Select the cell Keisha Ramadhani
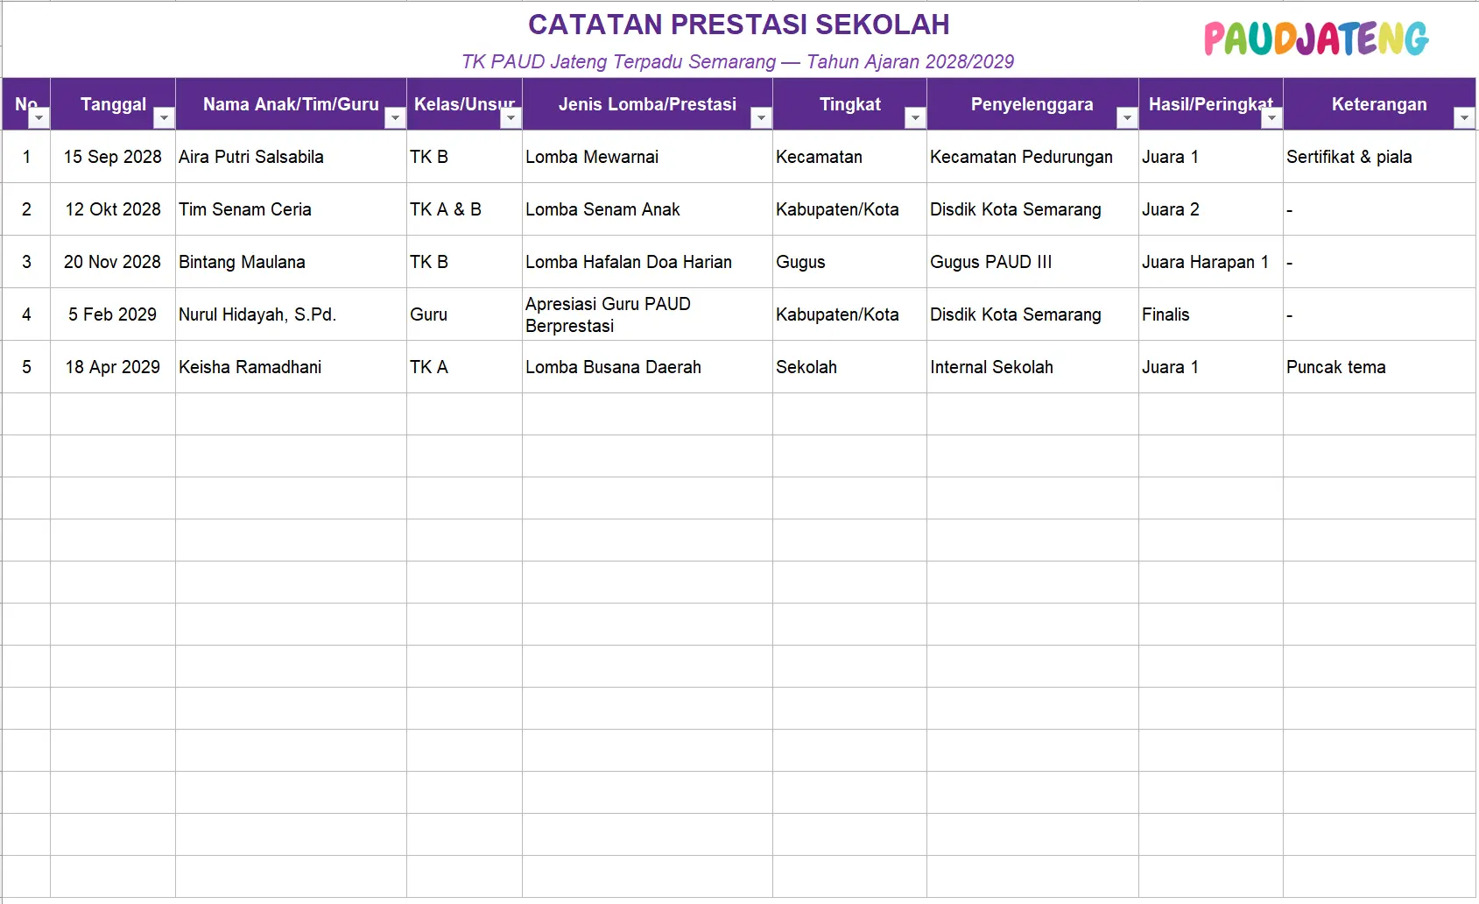This screenshot has height=904, width=1479. (291, 367)
